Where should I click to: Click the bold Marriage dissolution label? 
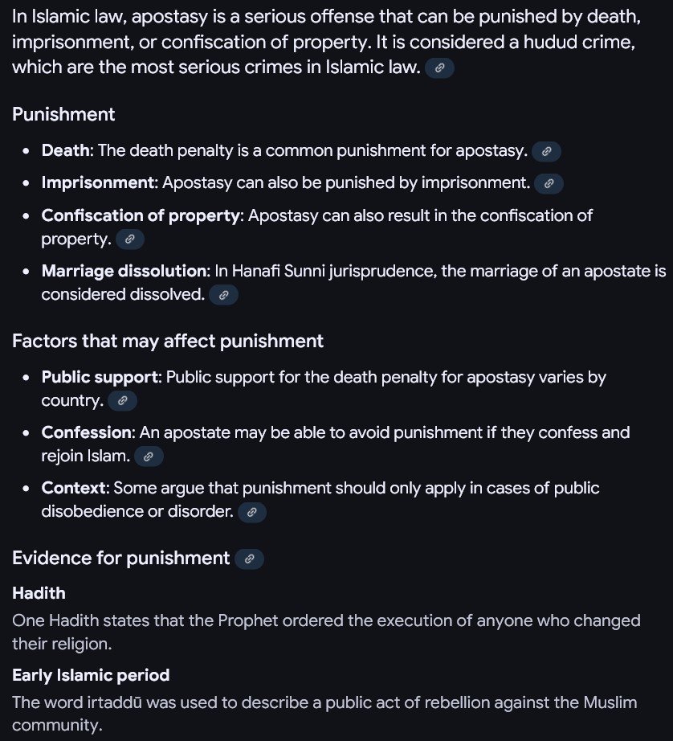point(125,272)
